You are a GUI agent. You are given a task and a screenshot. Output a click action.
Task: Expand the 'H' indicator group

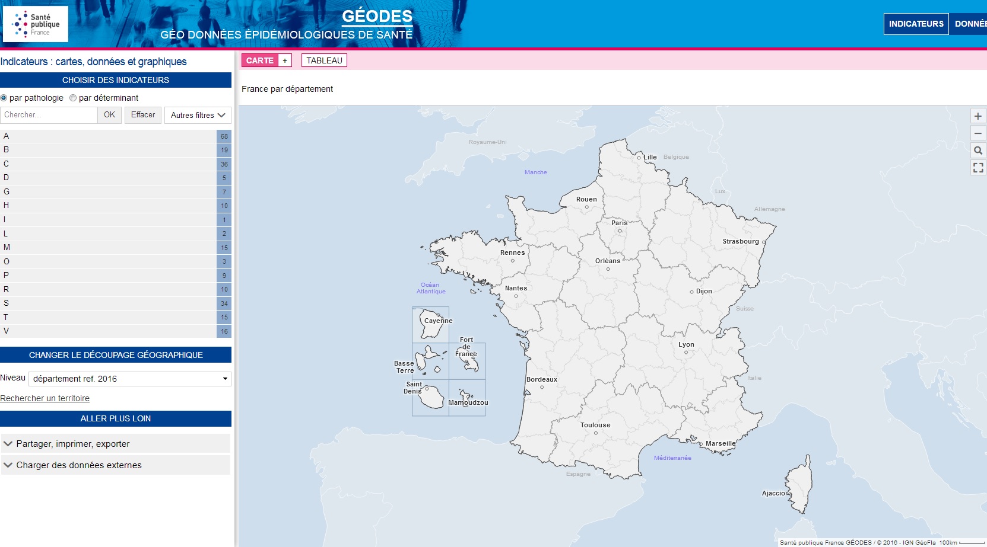(x=116, y=206)
